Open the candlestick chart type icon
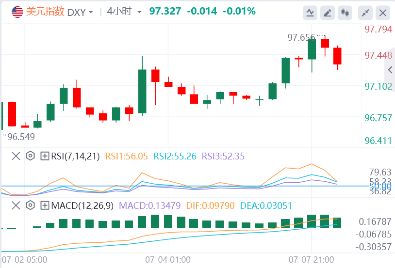Screen dimensions: 395x268 click(x=346, y=13)
